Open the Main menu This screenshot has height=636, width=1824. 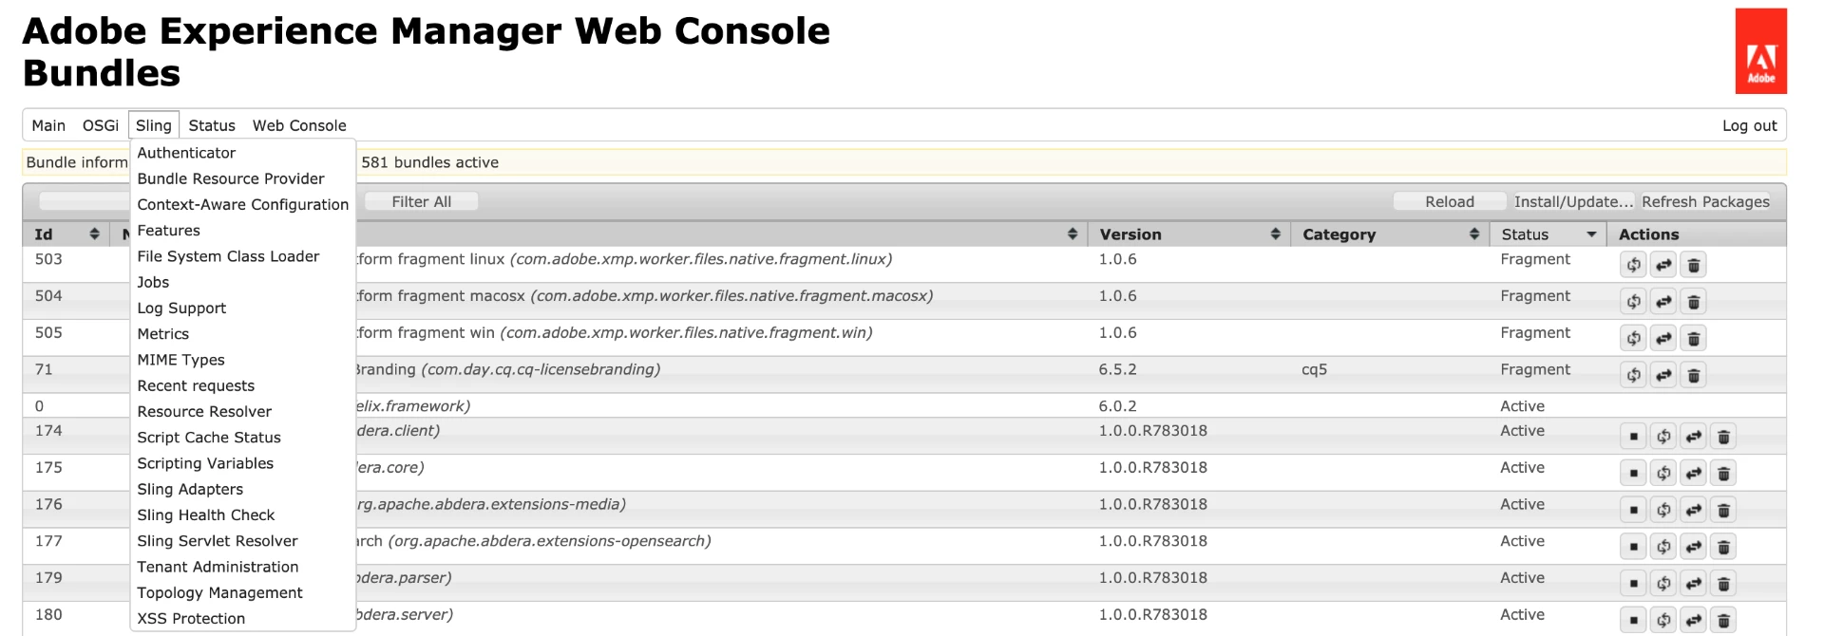click(48, 125)
